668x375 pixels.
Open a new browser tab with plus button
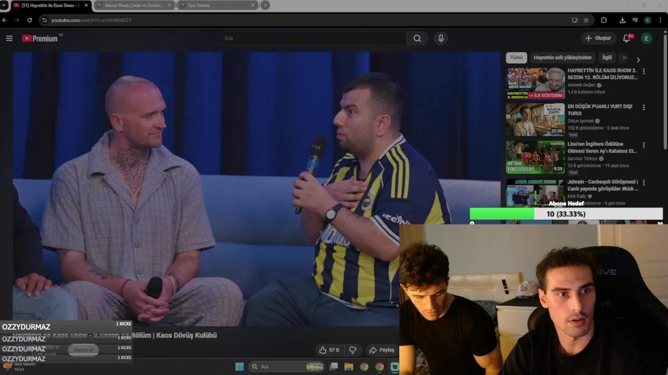tap(265, 5)
